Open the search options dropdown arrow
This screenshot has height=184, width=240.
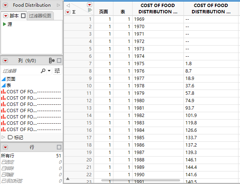49,71
